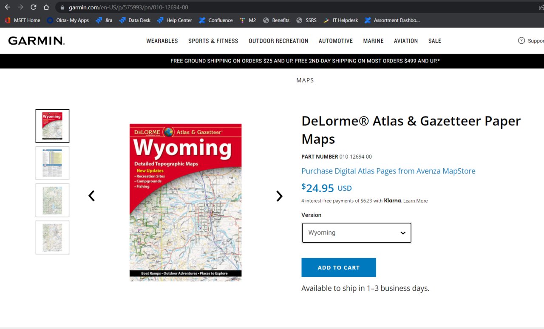Screen dimensions: 544x329
Task: Click the browser forward arrow
Action: (x=20, y=7)
